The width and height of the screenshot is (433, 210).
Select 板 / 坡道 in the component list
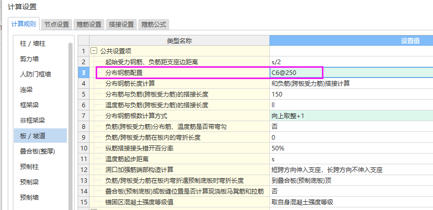[40, 136]
